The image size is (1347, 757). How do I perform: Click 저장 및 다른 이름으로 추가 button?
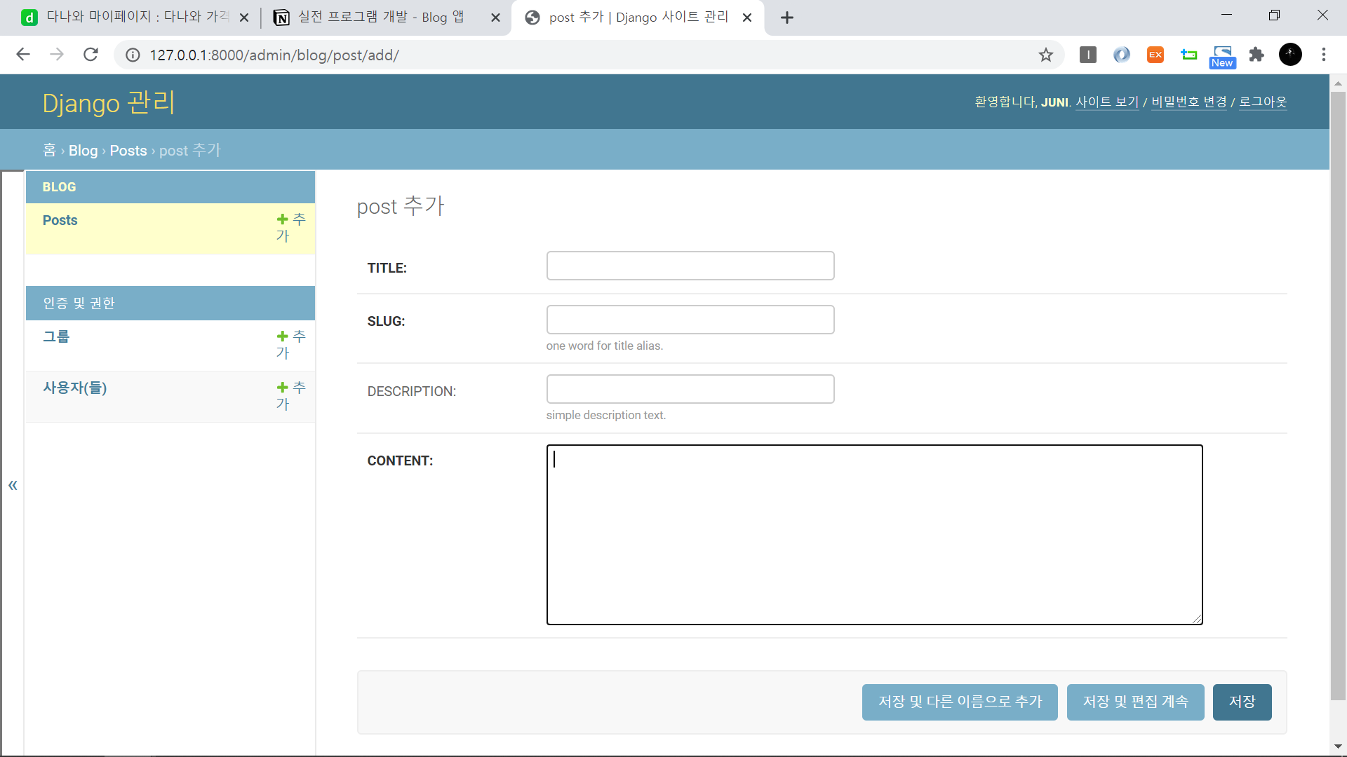click(x=959, y=702)
